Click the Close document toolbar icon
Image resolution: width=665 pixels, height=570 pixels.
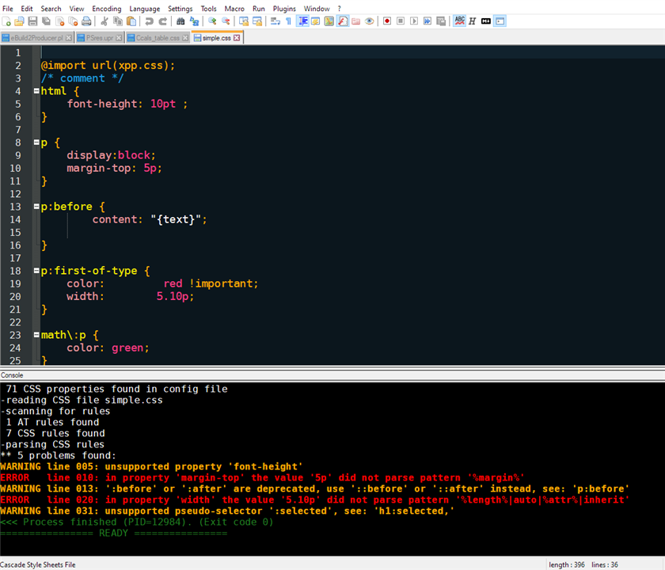pos(60,21)
